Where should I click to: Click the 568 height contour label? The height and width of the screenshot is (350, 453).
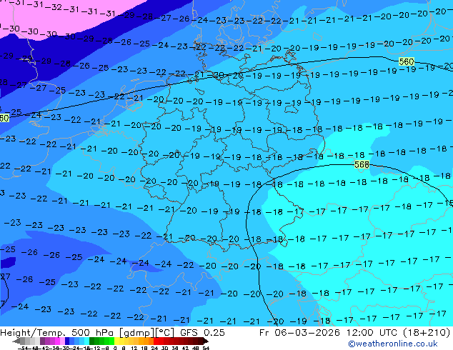tap(362, 164)
